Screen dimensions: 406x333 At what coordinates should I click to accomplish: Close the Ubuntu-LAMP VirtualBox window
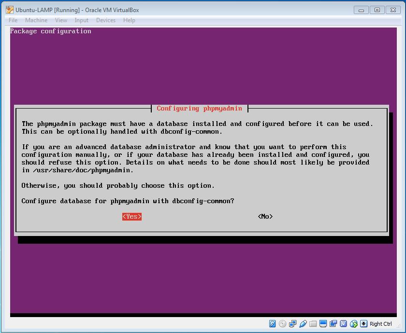click(x=393, y=10)
